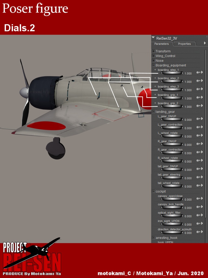Expand the Wing_Control parameter group

click(x=153, y=56)
